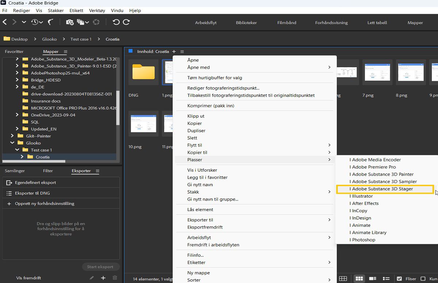Expand the de_DE folder
Screen dimensions: 438x283
point(17,87)
